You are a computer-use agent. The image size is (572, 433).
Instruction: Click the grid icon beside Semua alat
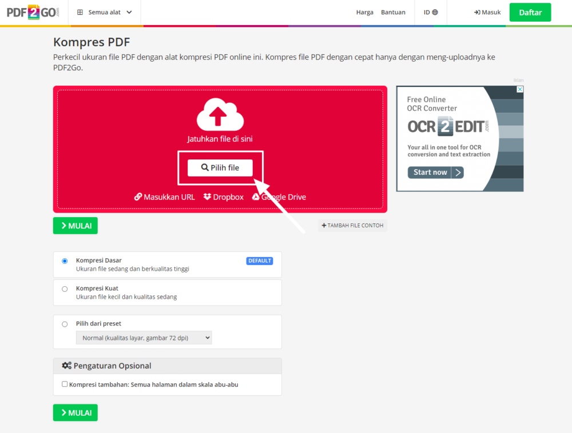pos(80,12)
